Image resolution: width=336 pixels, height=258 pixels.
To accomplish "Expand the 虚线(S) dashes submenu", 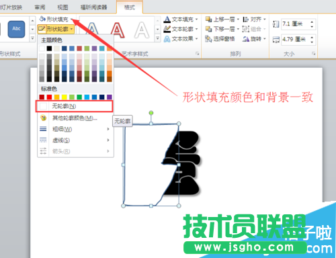I will tap(75, 140).
